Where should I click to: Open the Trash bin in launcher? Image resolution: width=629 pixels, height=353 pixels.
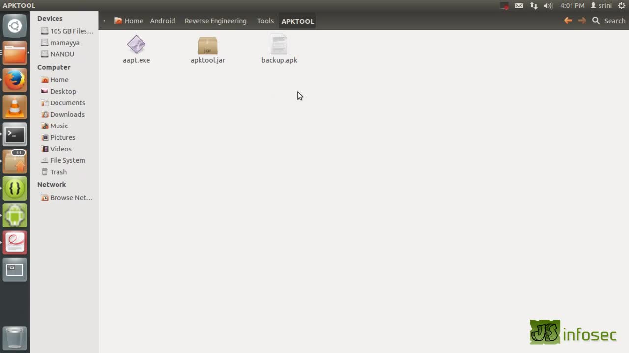coord(15,337)
